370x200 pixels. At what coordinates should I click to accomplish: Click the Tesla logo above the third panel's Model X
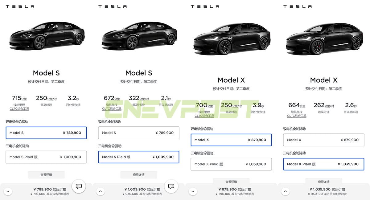(205, 6)
